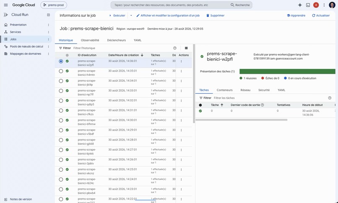Open the job-level YAML tab

[x=138, y=40]
